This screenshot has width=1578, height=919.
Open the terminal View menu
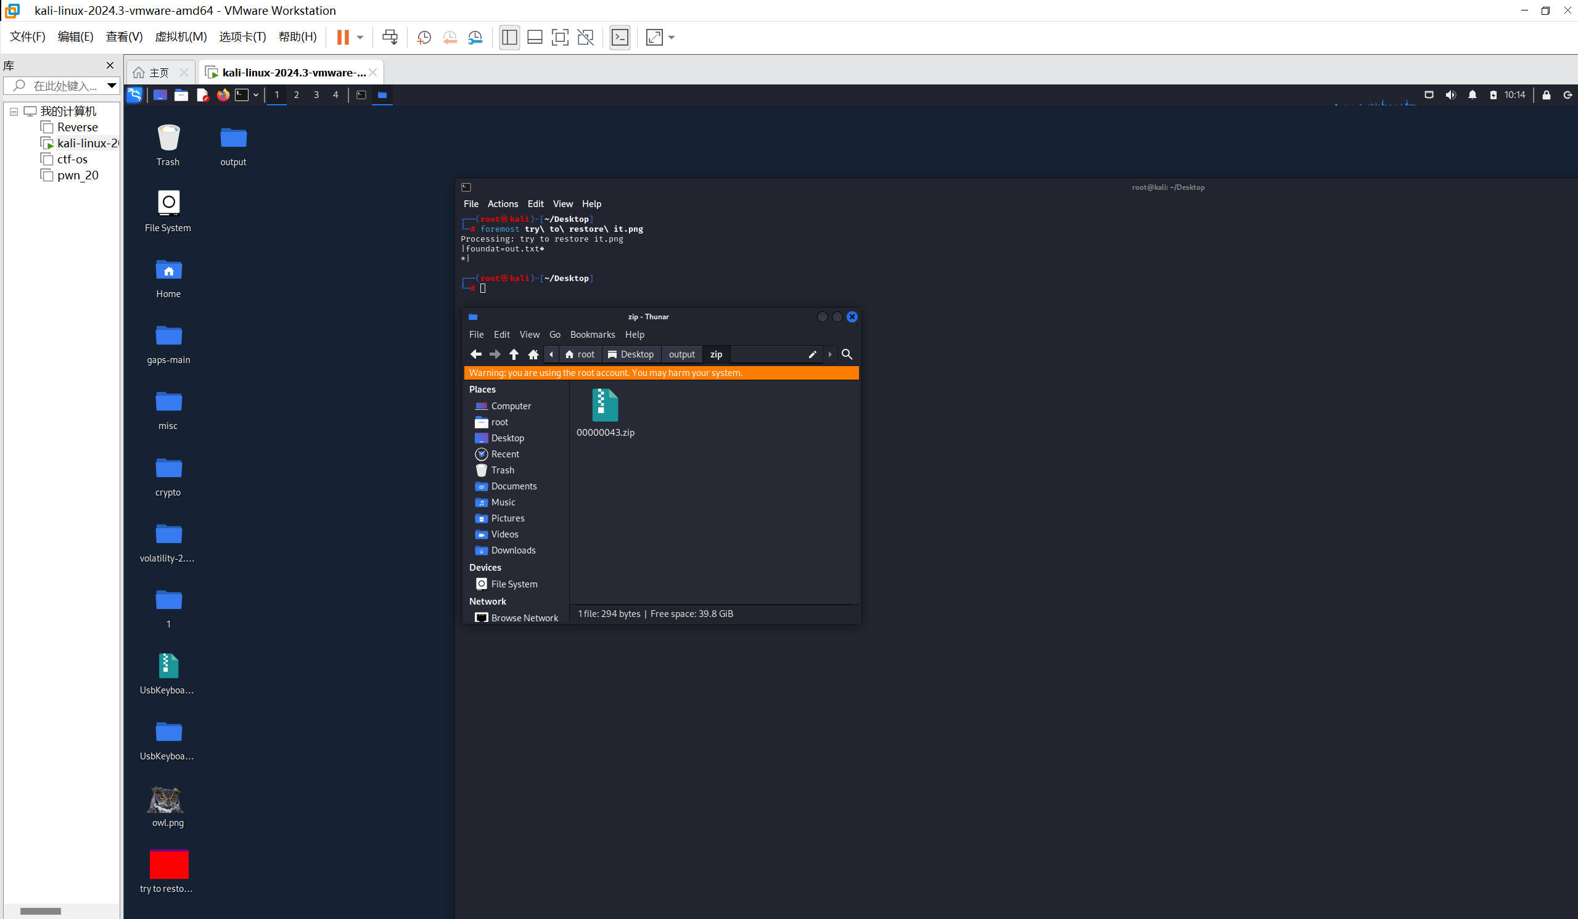(562, 203)
